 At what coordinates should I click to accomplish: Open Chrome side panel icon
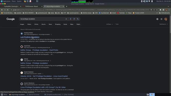(163, 10)
